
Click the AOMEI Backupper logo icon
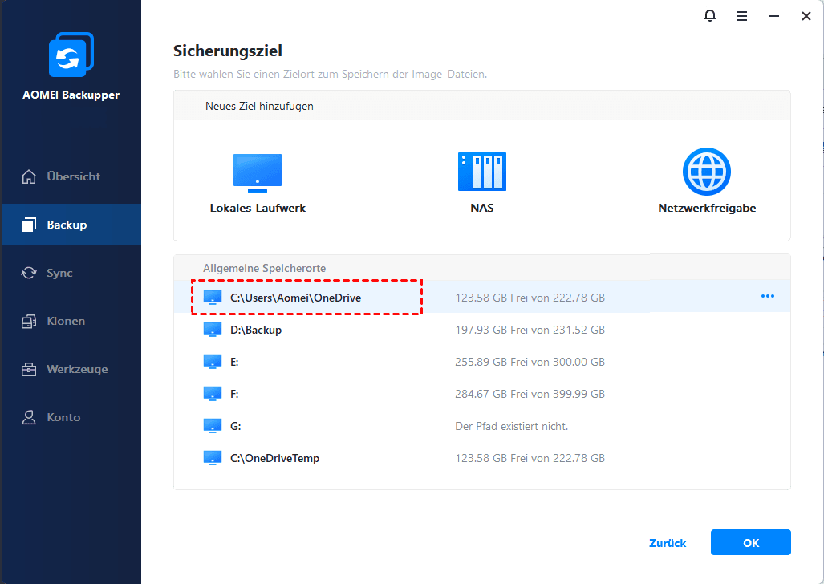71,55
